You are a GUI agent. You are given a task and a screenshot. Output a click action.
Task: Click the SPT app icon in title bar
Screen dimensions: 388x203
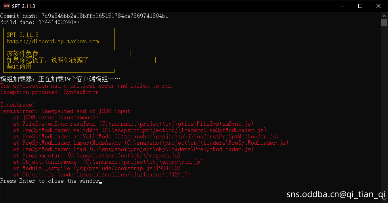[7, 6]
